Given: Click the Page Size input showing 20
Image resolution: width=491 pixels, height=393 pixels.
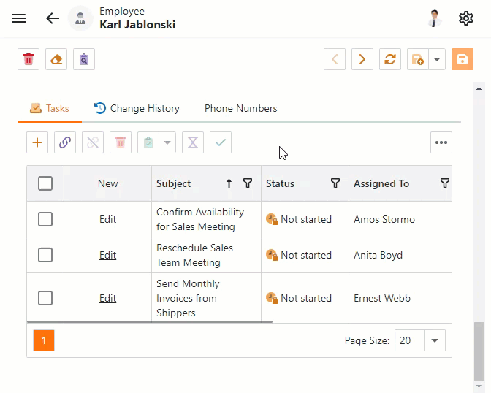Looking at the screenshot, I should point(409,340).
